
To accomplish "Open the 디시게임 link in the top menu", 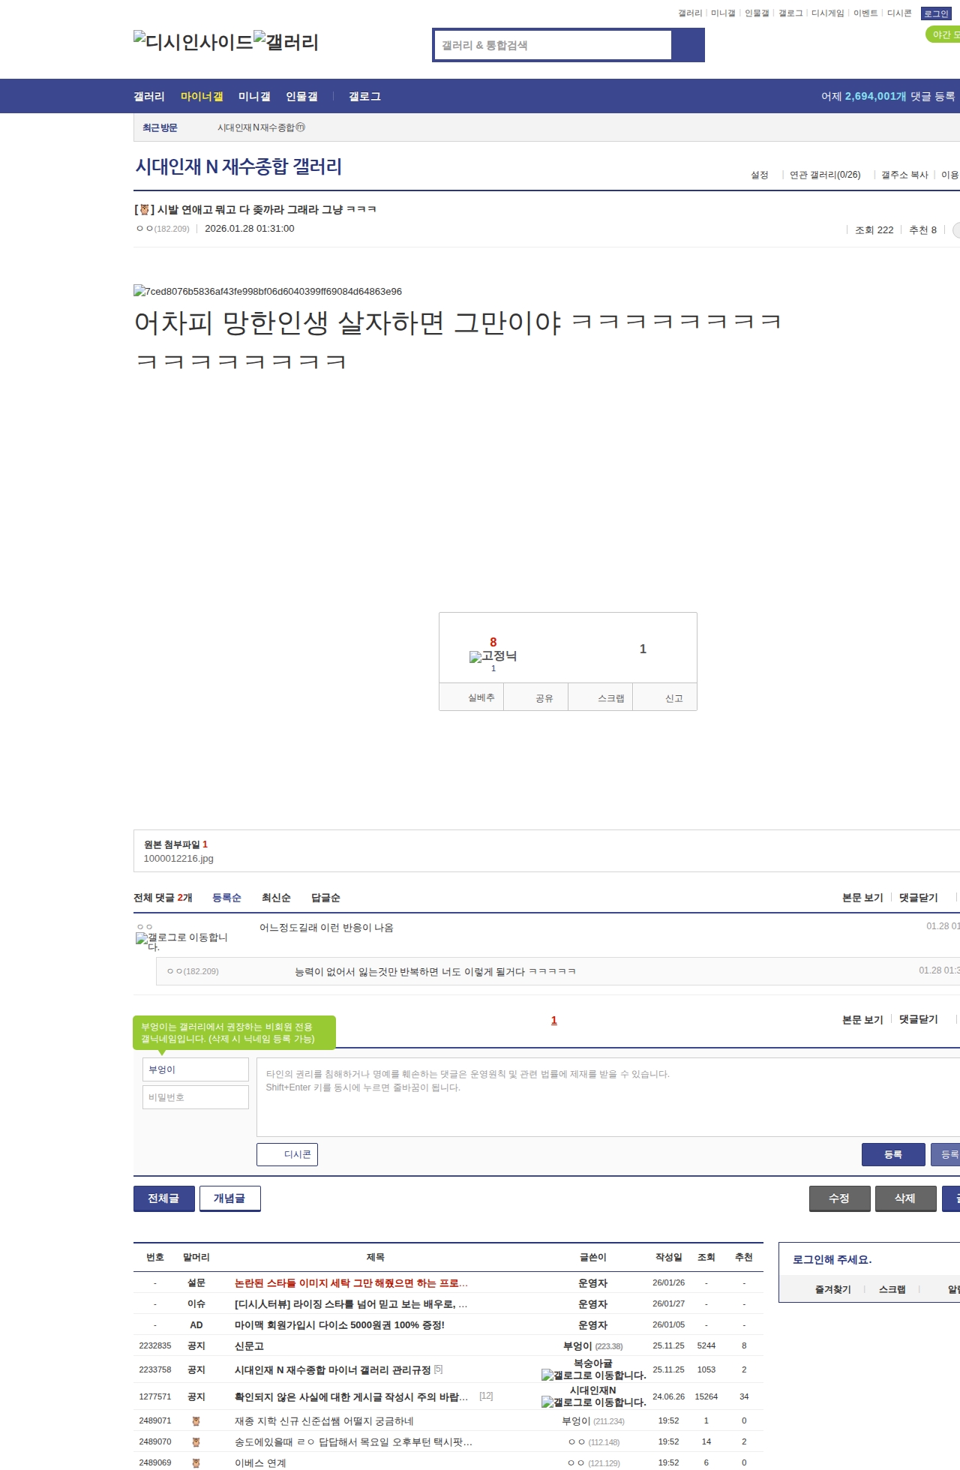I will click(828, 13).
